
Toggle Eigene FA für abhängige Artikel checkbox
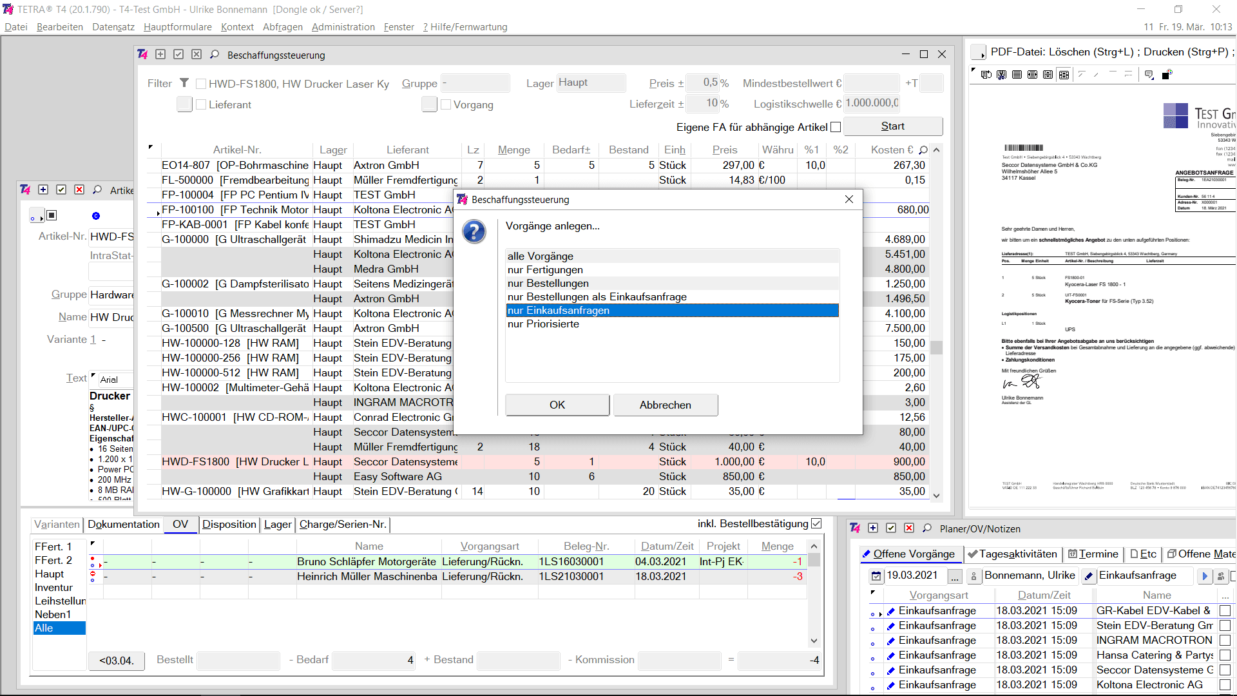tap(836, 127)
